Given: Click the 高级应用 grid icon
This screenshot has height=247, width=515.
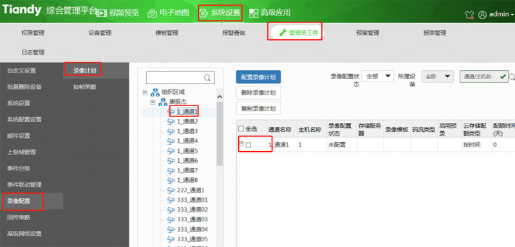Looking at the screenshot, I should point(254,13).
